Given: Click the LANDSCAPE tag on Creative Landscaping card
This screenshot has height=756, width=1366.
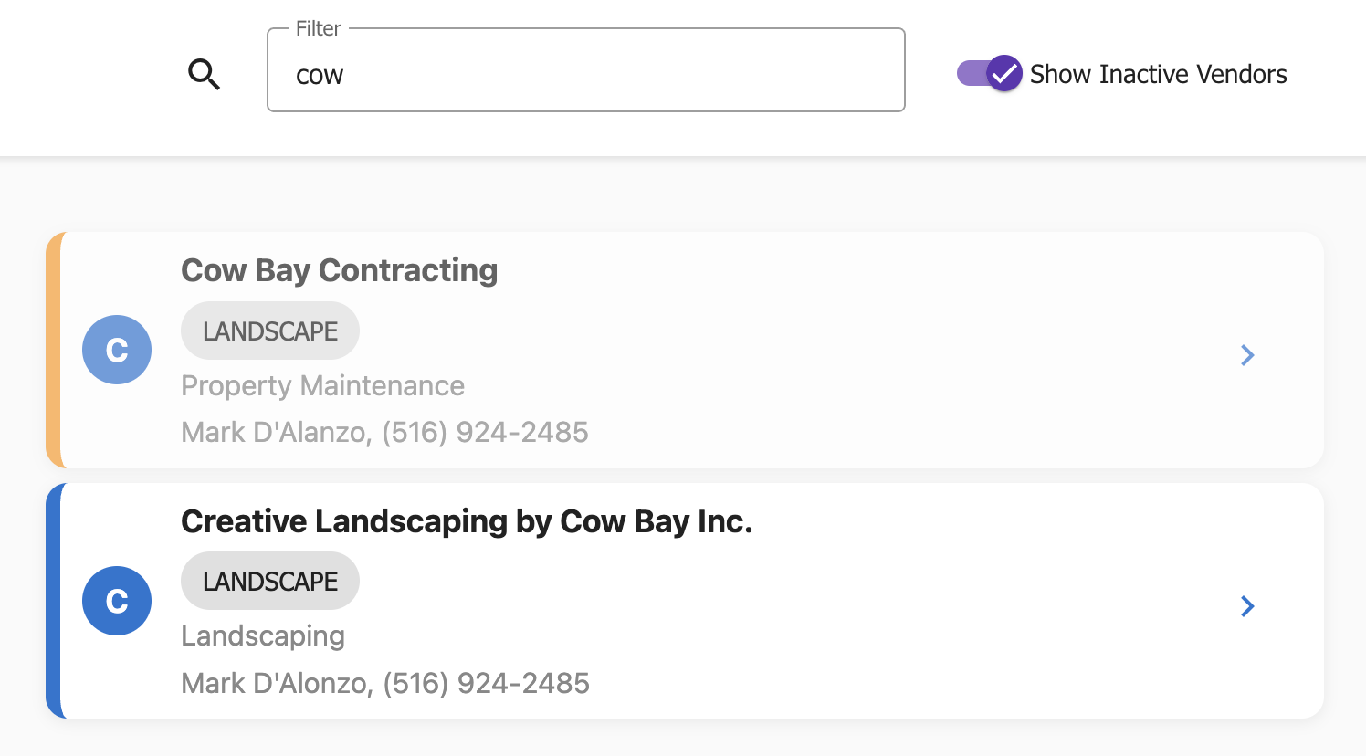Looking at the screenshot, I should 270,581.
